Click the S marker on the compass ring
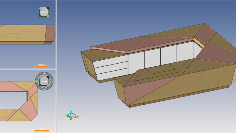The height and width of the screenshot is (133, 236). point(44,89)
